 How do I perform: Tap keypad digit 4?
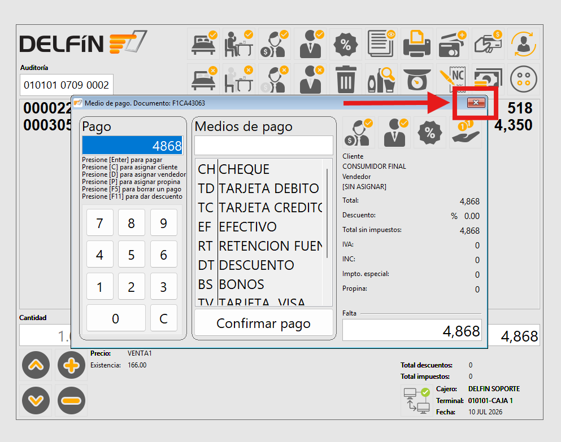(x=100, y=254)
